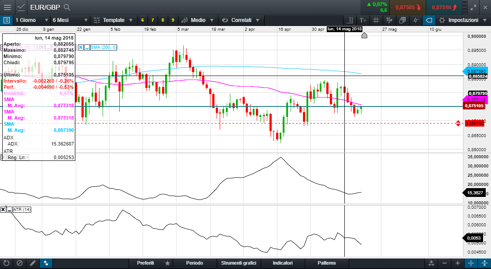
Task: Click the sell price 0,87505 button
Action: click(x=408, y=7)
